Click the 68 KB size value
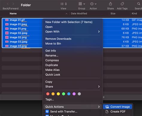Screen dimensions: 142x116 coord(125,29)
